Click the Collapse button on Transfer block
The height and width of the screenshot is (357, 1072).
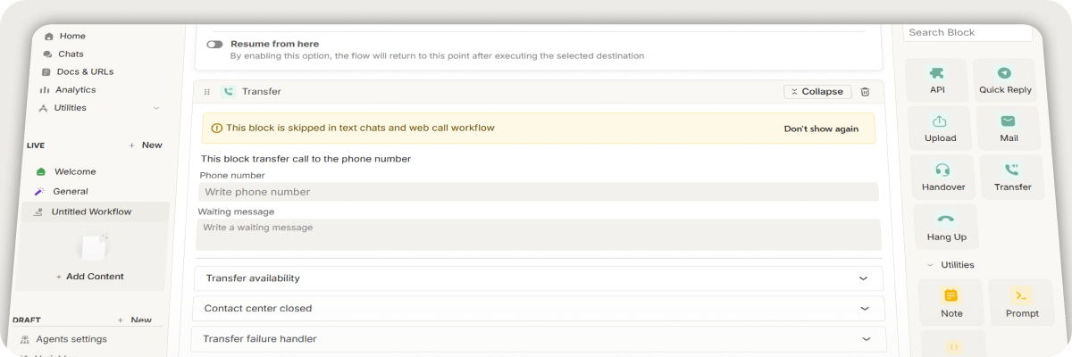coord(817,92)
